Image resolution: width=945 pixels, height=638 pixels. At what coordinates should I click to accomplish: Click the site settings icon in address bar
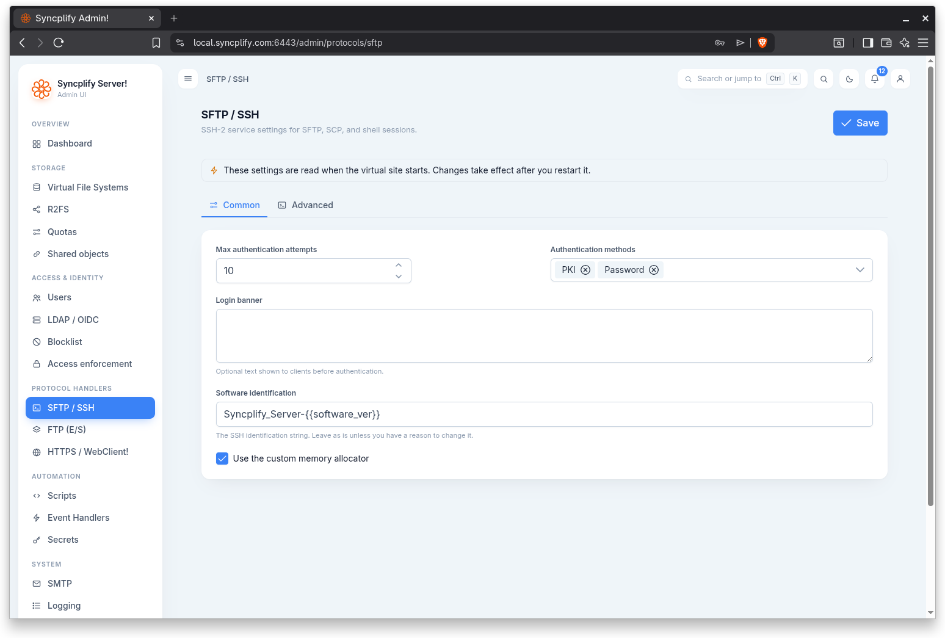point(180,43)
